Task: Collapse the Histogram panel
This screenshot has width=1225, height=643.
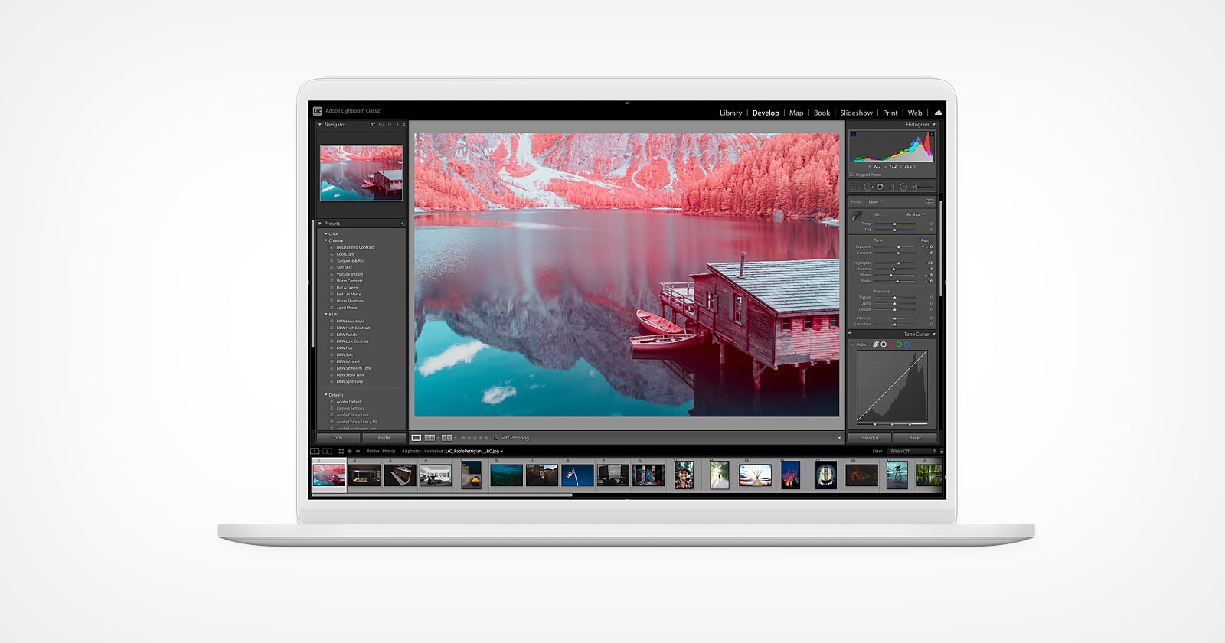Action: [x=934, y=124]
